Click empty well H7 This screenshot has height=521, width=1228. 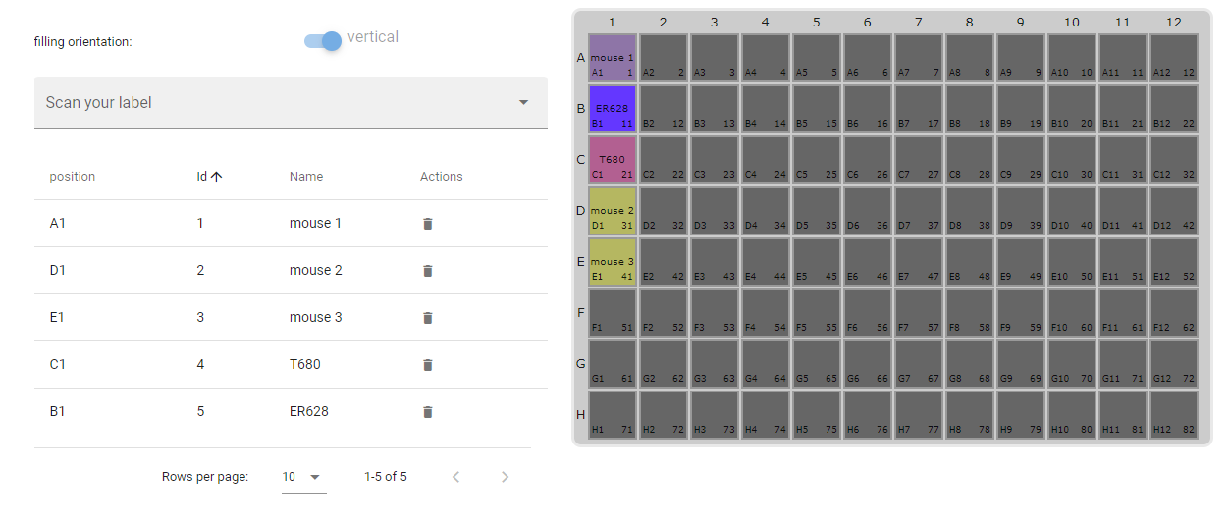919,414
